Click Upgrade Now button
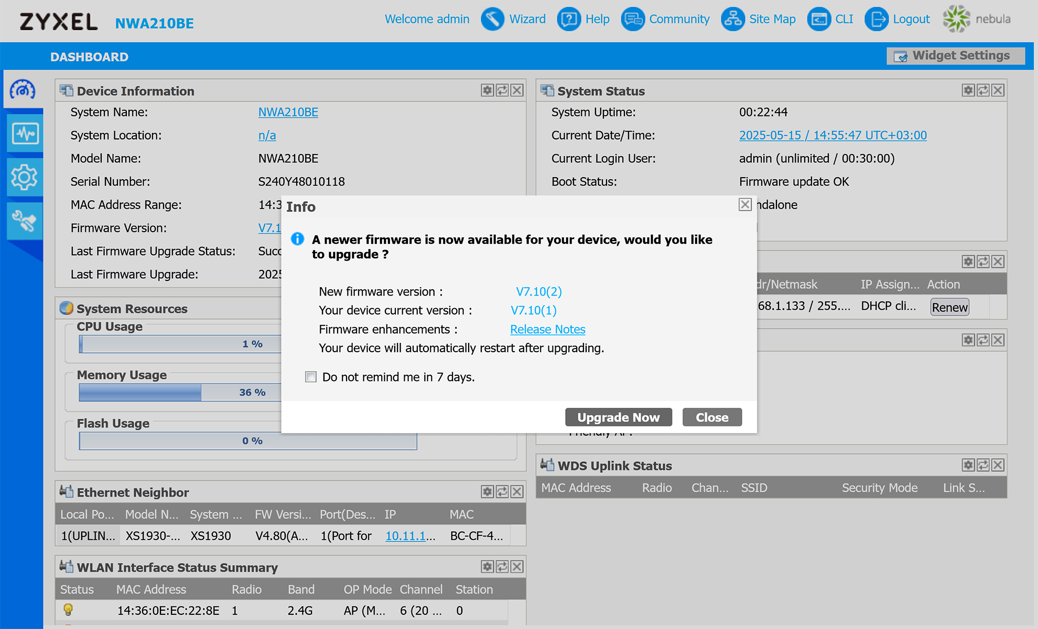Screen dimensions: 1038x629 coord(619,417)
